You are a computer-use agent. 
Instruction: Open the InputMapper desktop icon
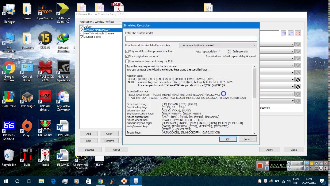coord(45,12)
